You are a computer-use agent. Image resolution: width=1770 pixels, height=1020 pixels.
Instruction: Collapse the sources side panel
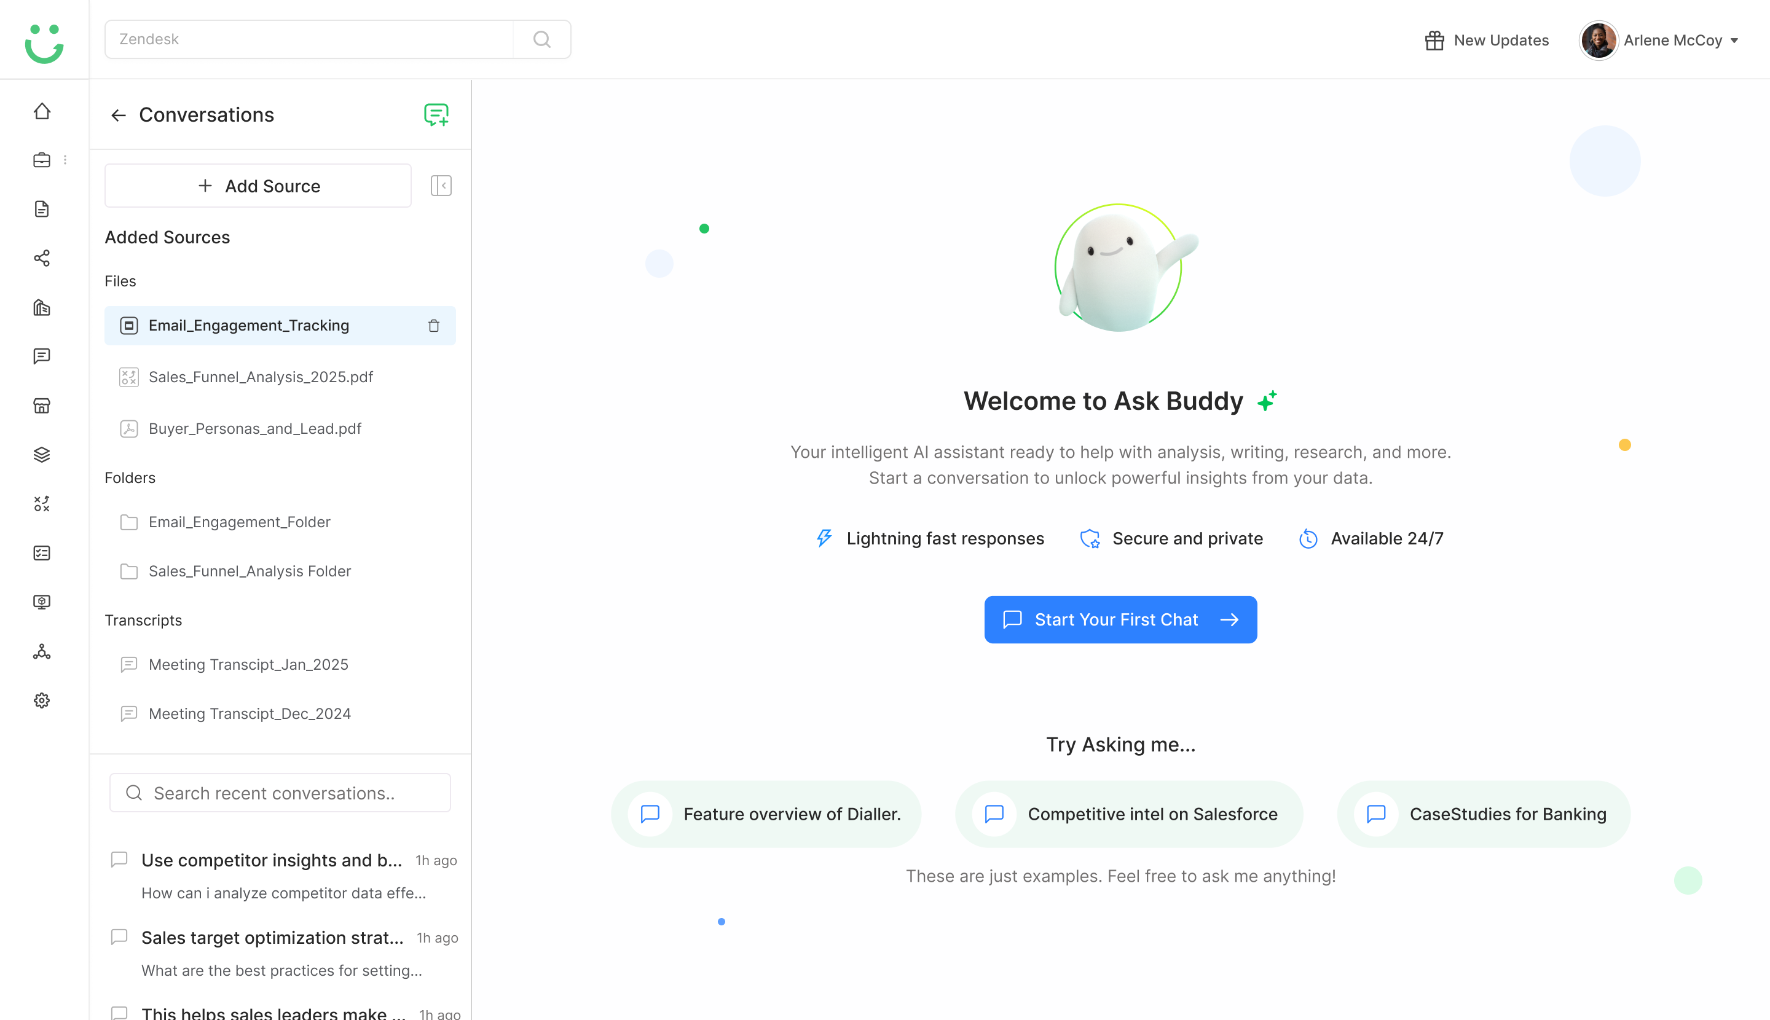click(x=441, y=186)
